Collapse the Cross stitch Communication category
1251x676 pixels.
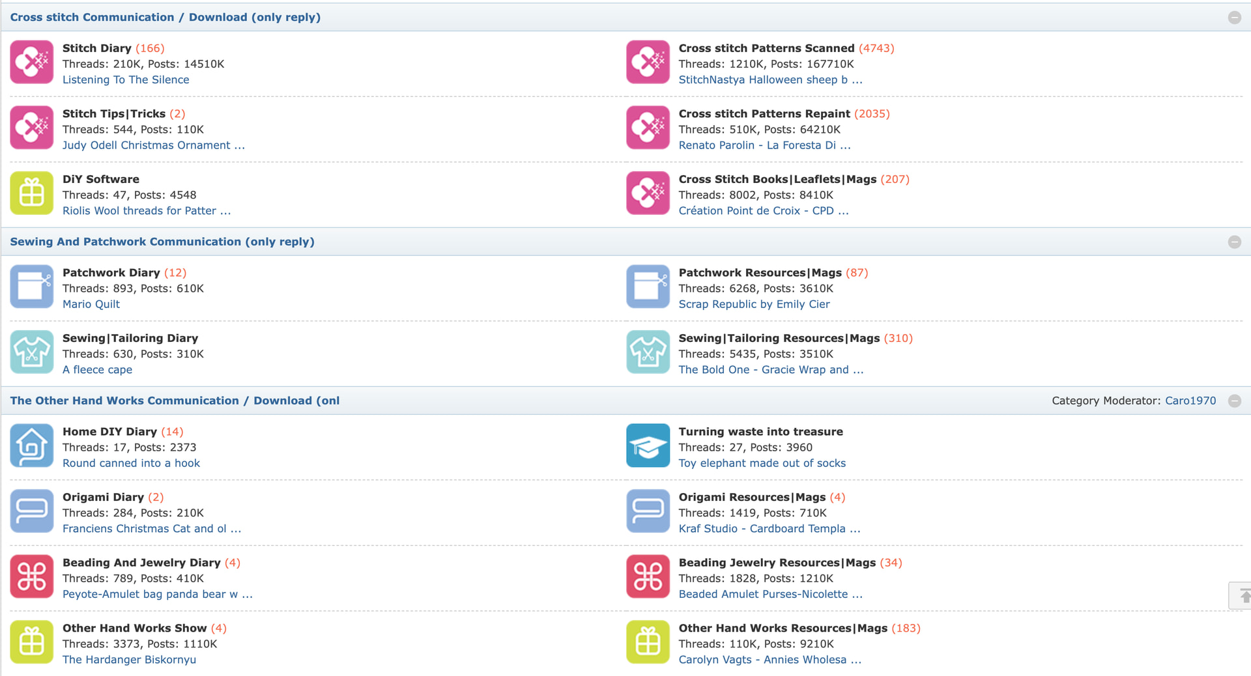coord(1234,18)
